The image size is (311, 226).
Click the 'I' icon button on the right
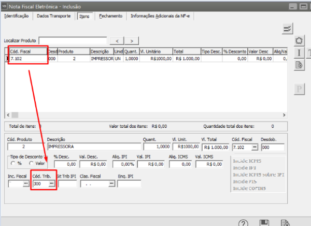click(299, 52)
